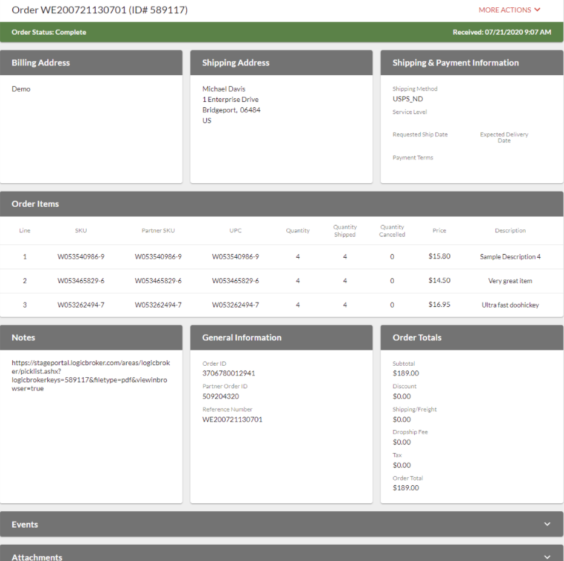Click the $15.80 price in line 1
564x561 pixels.
click(439, 257)
